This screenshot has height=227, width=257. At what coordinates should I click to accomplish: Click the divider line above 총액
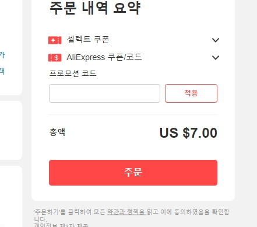(x=133, y=115)
